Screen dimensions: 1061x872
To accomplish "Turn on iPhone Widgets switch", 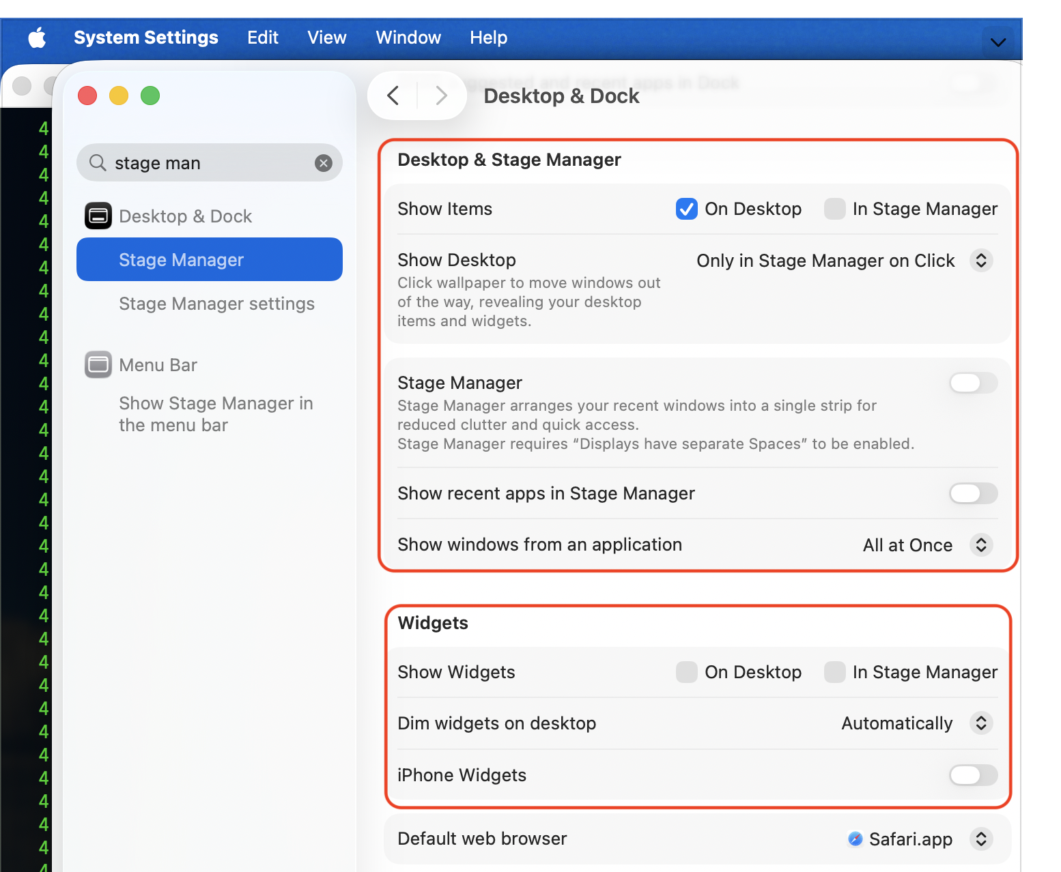I will click(x=974, y=775).
